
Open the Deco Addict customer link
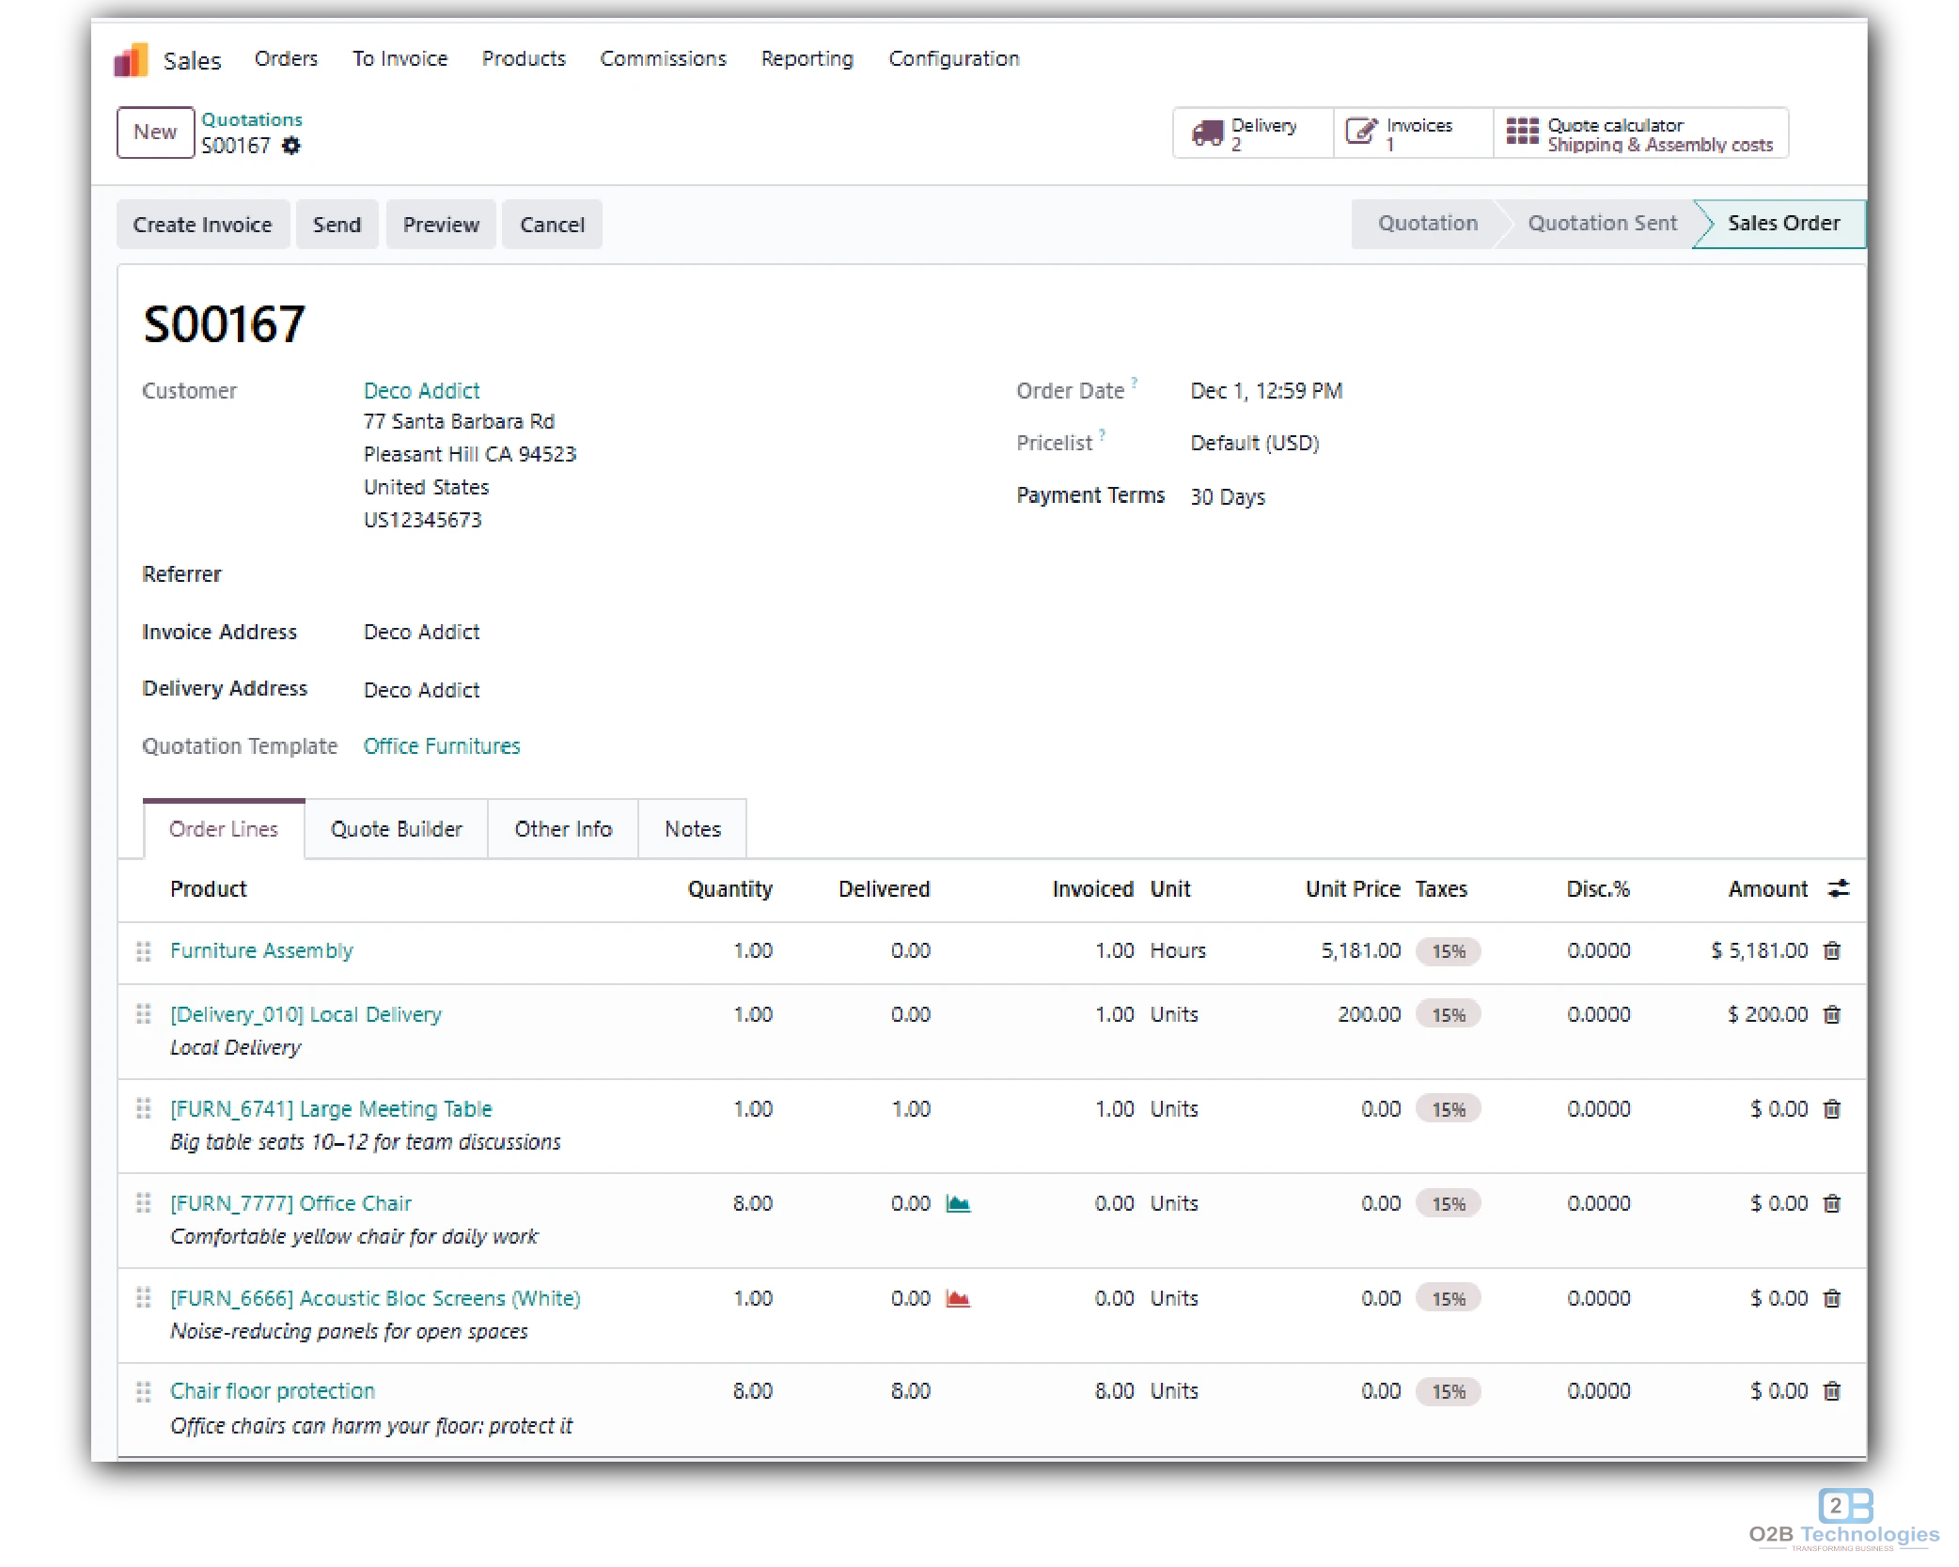tap(420, 390)
